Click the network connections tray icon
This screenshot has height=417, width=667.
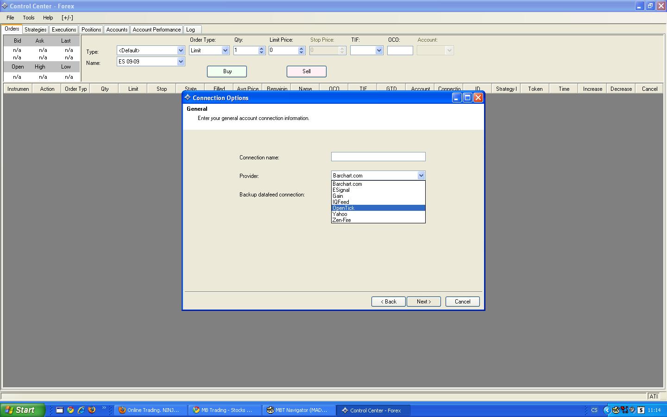[x=624, y=410]
